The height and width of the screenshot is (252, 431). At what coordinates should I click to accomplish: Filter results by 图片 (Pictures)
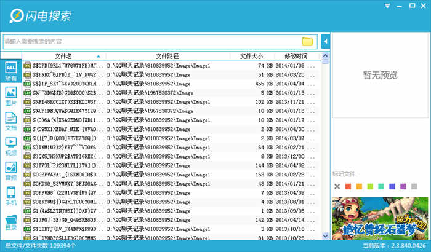[x=11, y=96]
